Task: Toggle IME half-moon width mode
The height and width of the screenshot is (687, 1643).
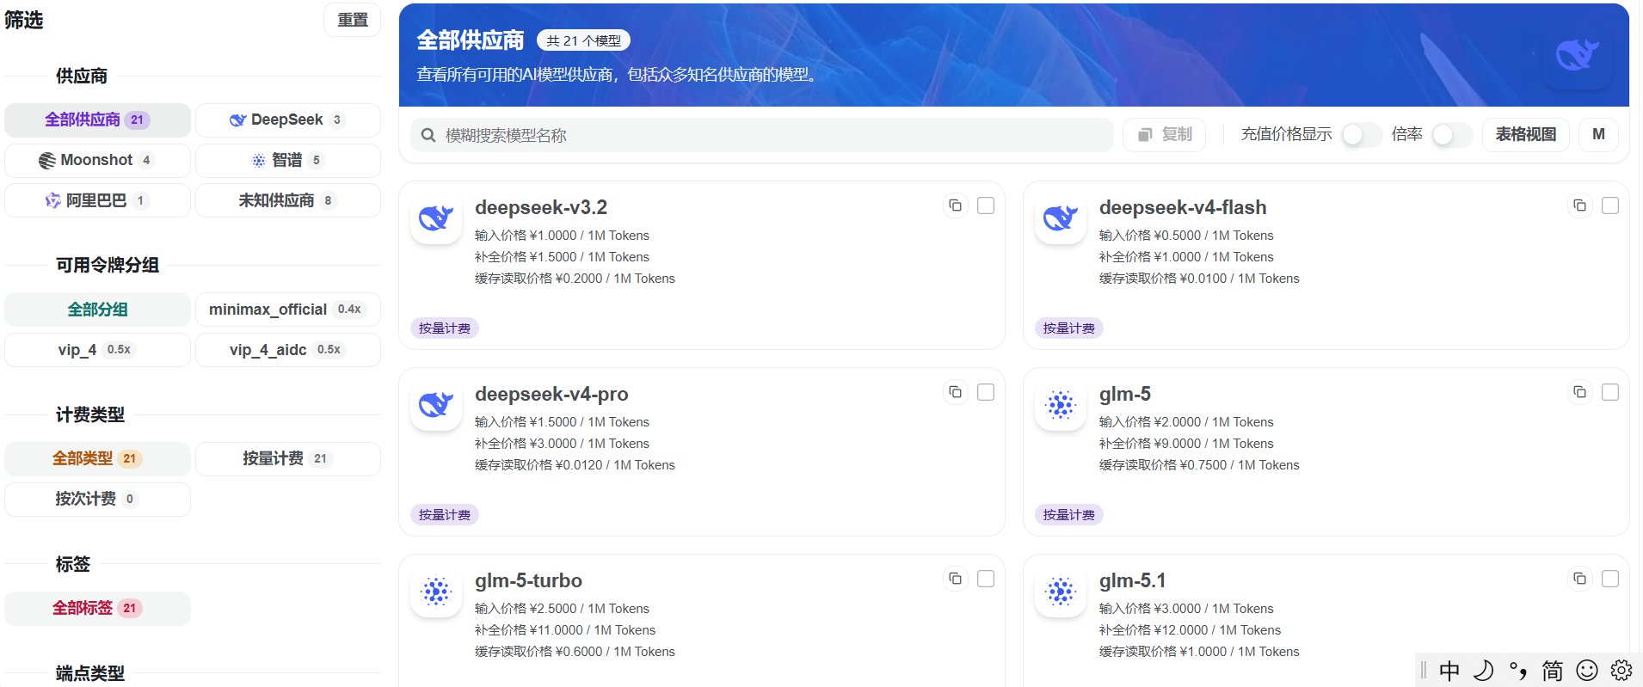Action: (x=1484, y=671)
